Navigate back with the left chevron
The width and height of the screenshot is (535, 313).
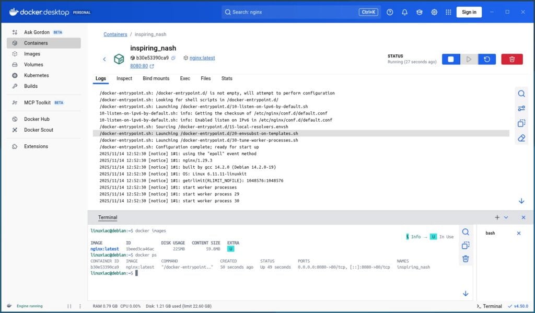[x=104, y=59]
